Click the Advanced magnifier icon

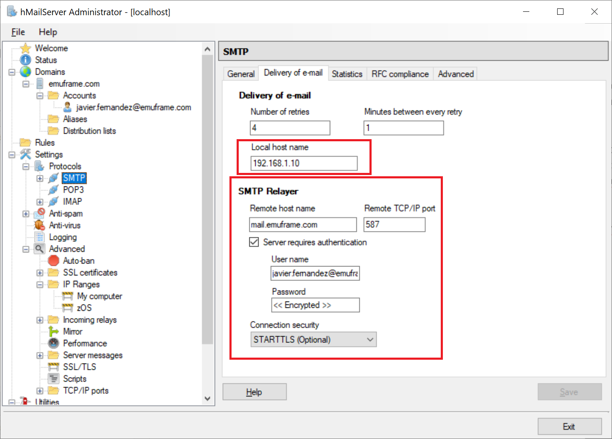tap(39, 249)
